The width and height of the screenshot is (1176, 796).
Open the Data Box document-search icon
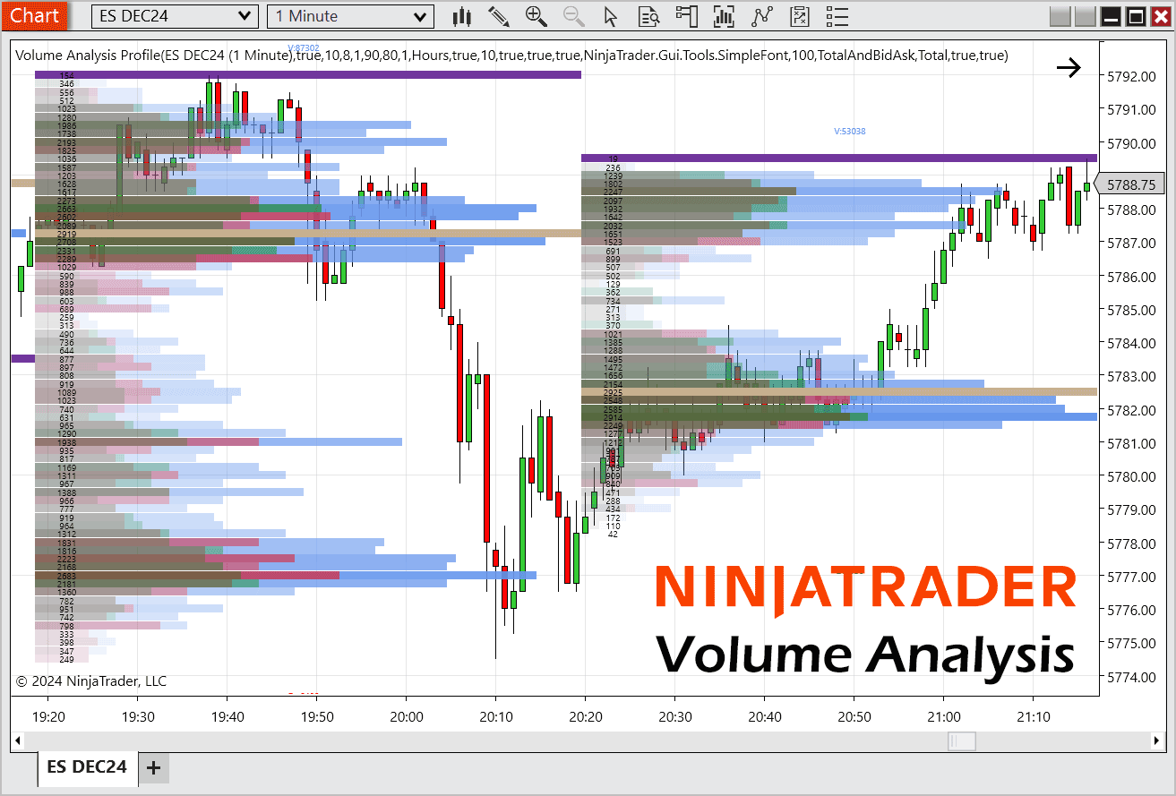(649, 16)
